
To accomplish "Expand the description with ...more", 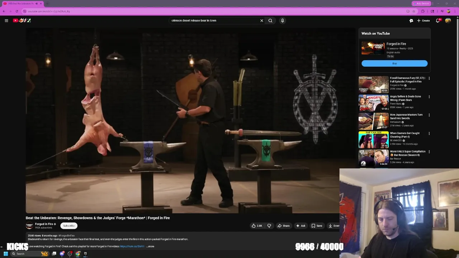I will (150, 247).
